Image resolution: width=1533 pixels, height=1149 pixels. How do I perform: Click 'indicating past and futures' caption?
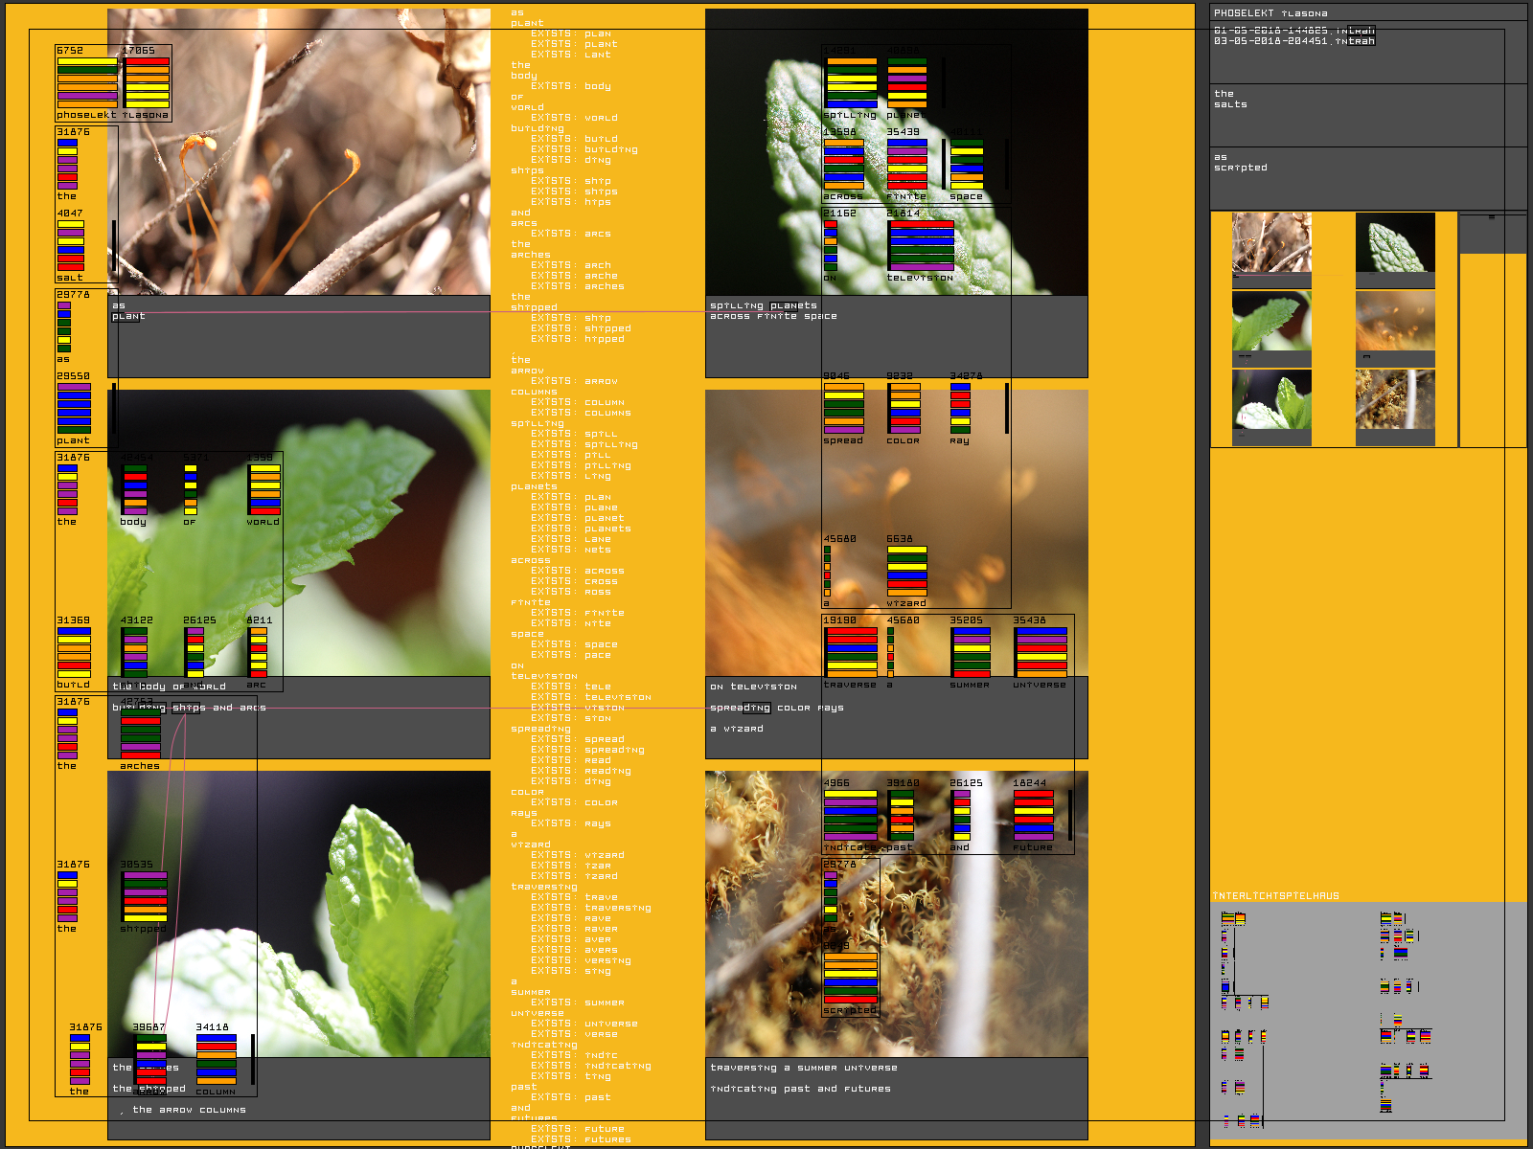(801, 1089)
